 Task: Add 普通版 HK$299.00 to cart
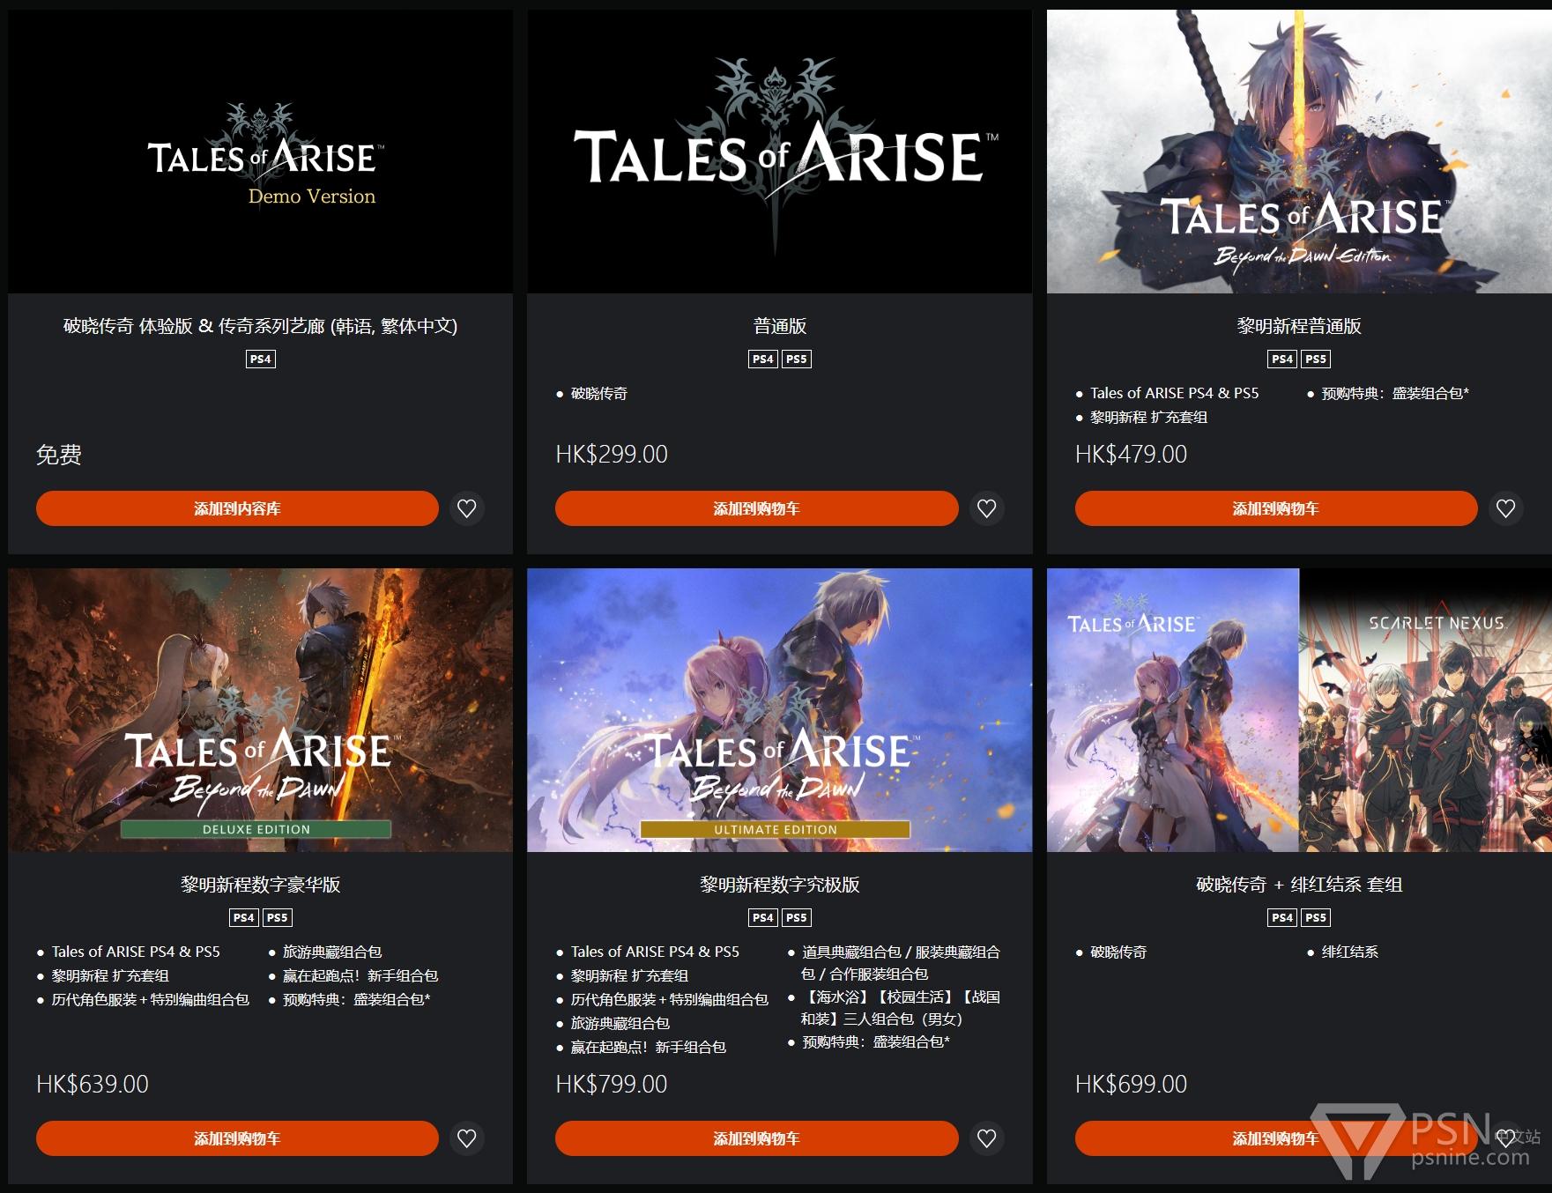pyautogui.click(x=756, y=508)
